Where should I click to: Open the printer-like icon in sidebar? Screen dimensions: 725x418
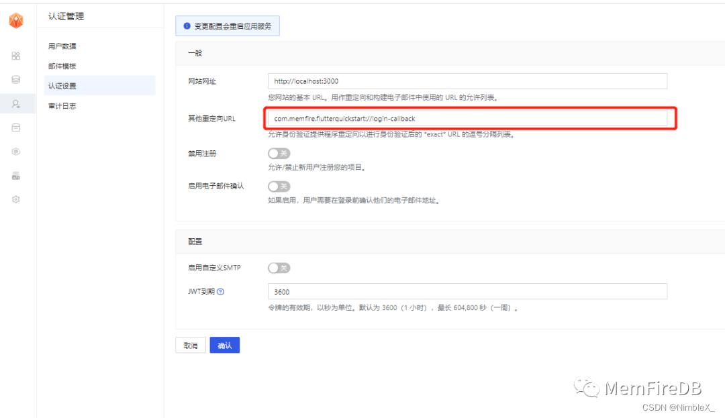coord(15,176)
